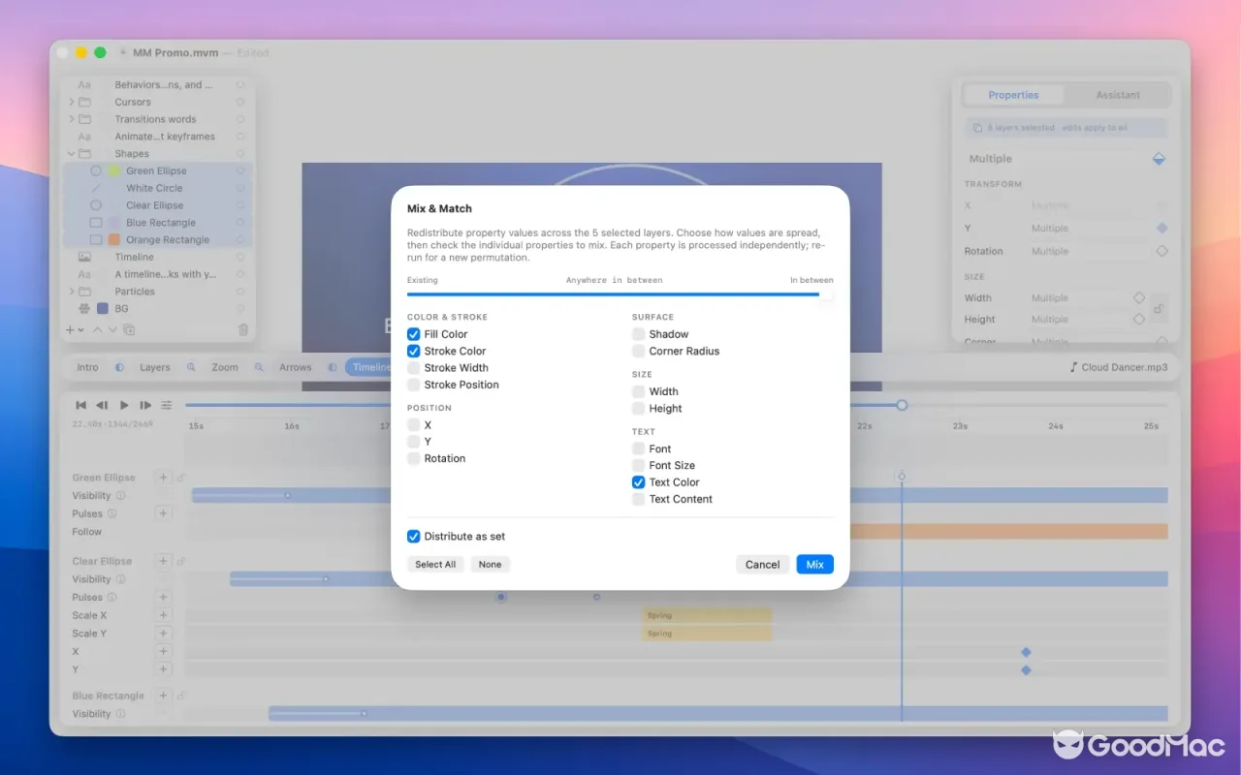Open timeline settings sliders icon
Viewport: 1241px width, 775px height.
click(x=167, y=405)
